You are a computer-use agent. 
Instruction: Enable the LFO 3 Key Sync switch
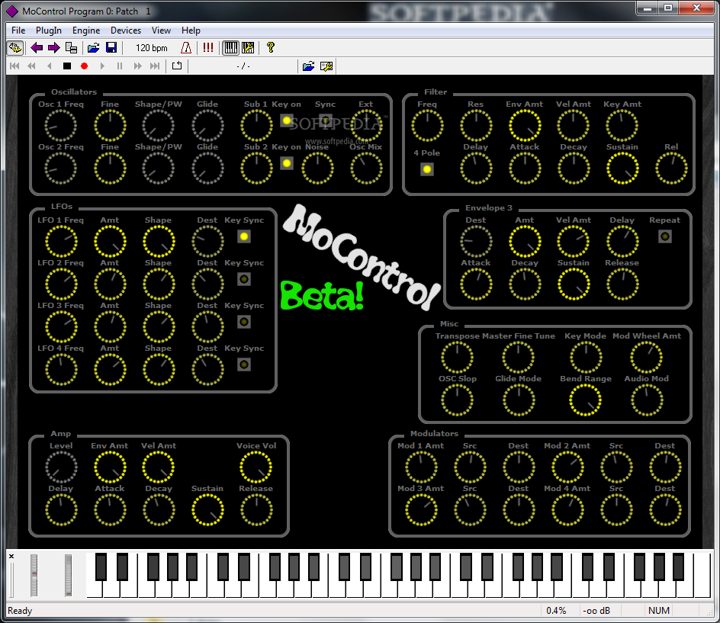[x=244, y=322]
